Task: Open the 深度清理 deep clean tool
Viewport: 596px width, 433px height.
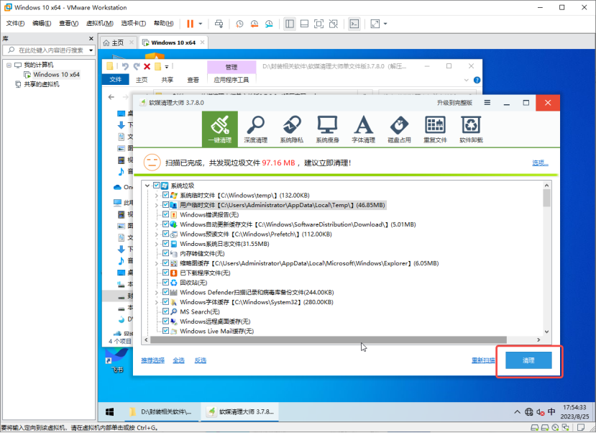Action: click(x=256, y=129)
